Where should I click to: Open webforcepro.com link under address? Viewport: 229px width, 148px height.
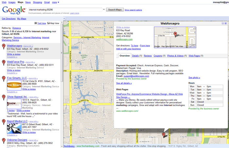click(124, 39)
